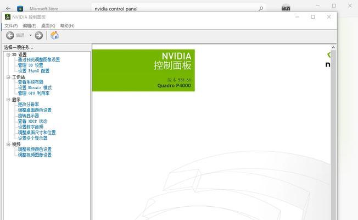358x220 pixels.
Task: Open 通过预览调整图像设置
Action: 39,60
